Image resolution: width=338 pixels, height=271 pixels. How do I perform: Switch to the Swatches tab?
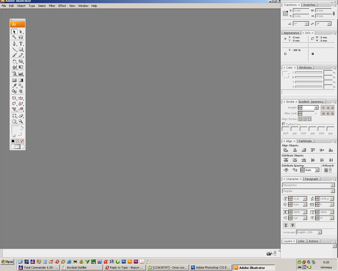(309, 5)
